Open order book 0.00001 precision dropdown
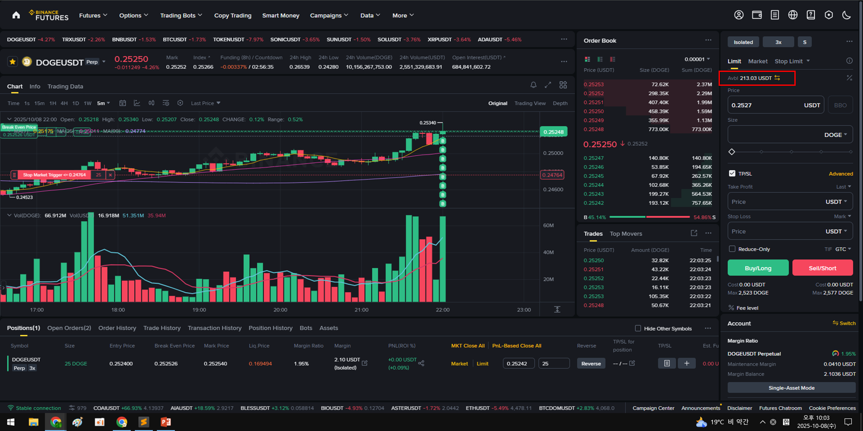Viewport: 863px width, 431px height. [x=697, y=59]
